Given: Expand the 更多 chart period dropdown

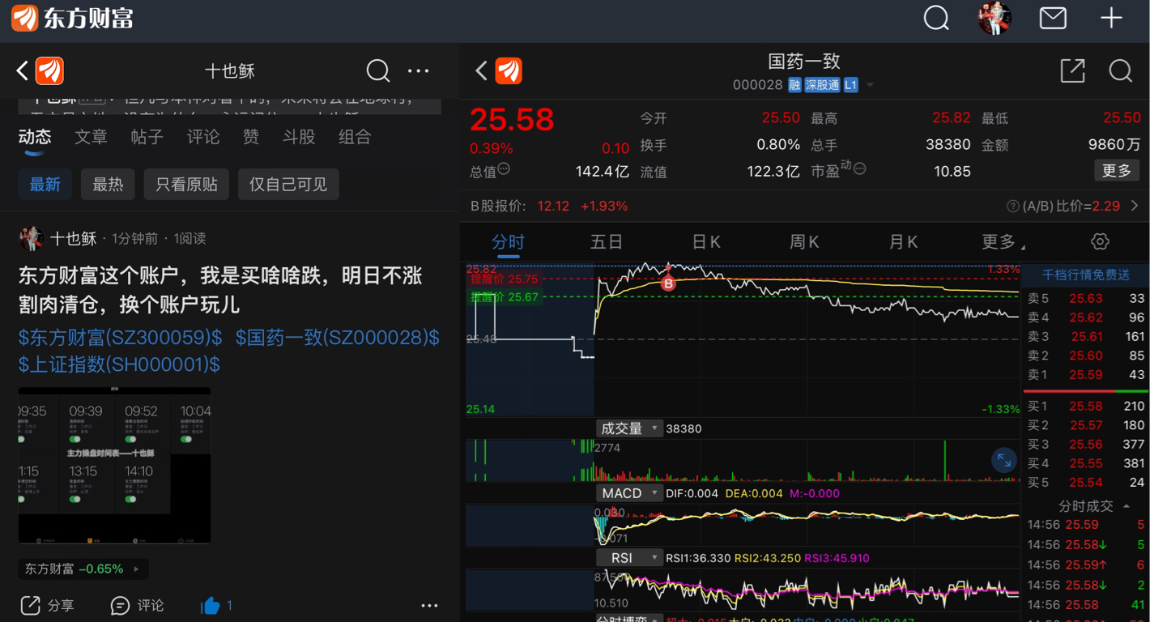Looking at the screenshot, I should [x=1003, y=242].
